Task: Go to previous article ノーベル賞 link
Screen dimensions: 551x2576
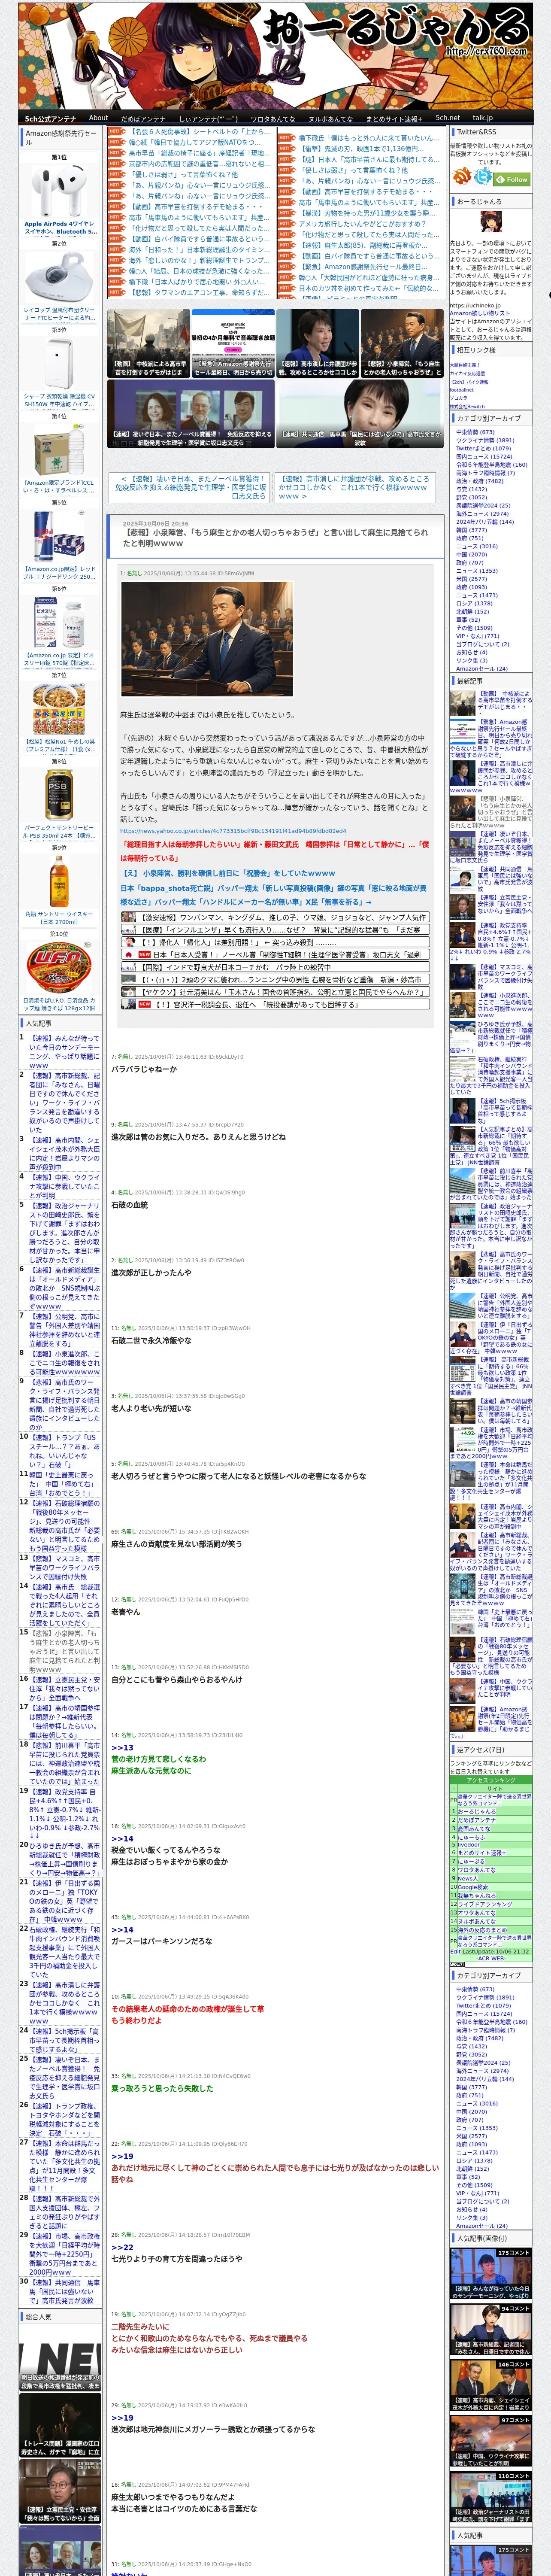Action: point(190,487)
